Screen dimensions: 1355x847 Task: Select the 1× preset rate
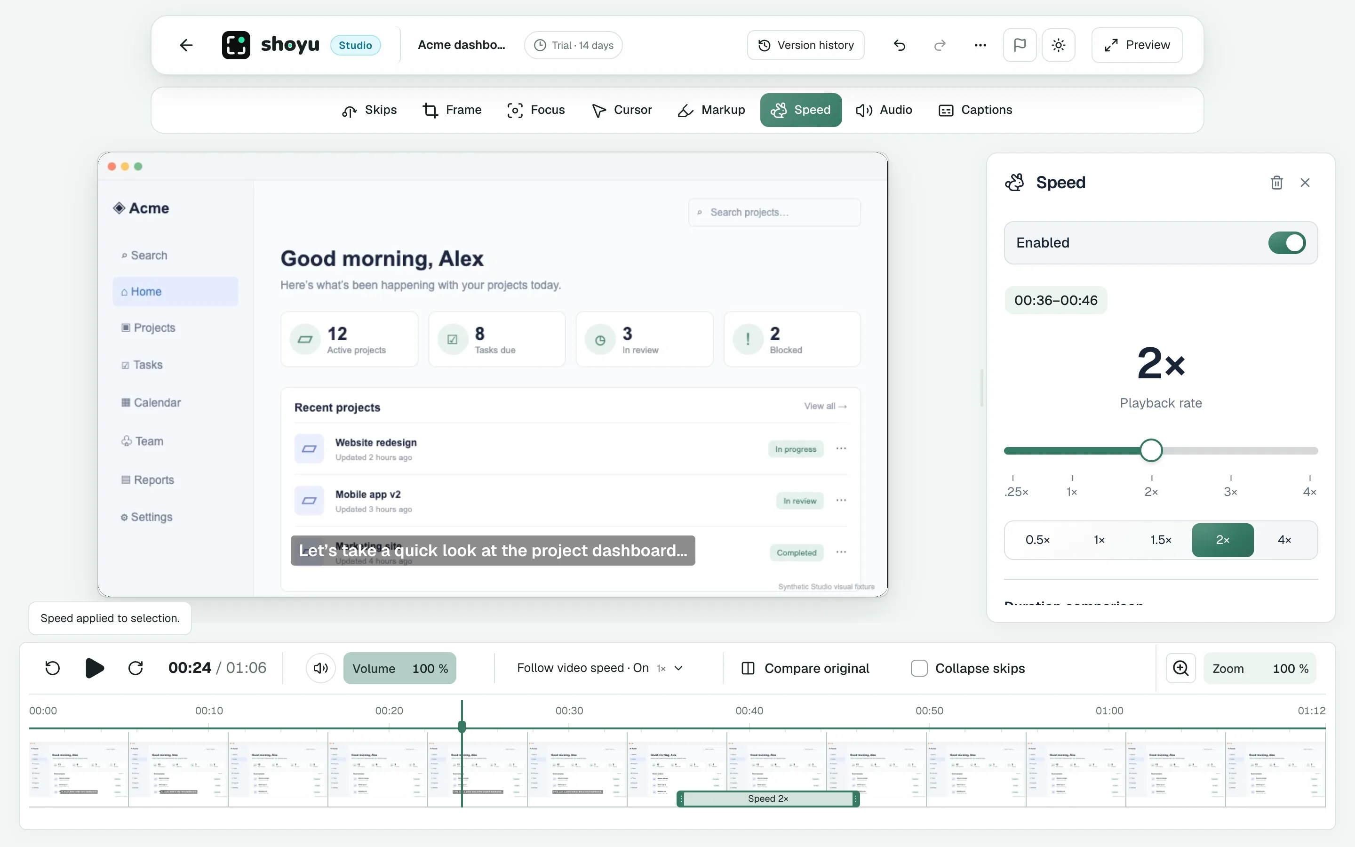tap(1099, 540)
